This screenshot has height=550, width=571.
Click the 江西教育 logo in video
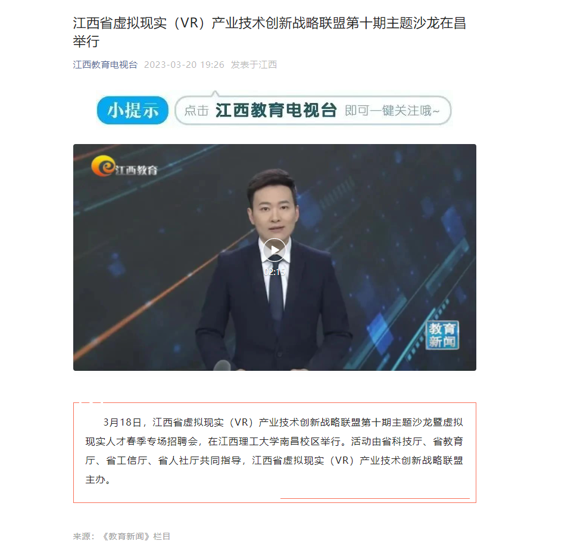124,167
